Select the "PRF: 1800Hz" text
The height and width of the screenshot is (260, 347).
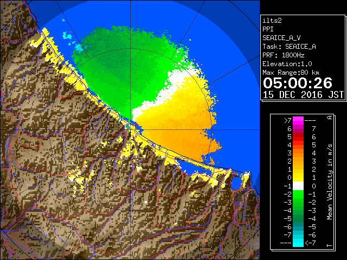284,55
